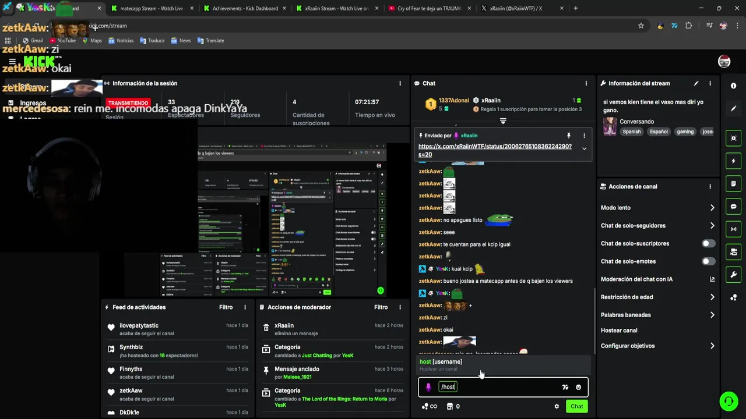
Task: Bookmark this page with the star icon
Action: click(x=641, y=26)
